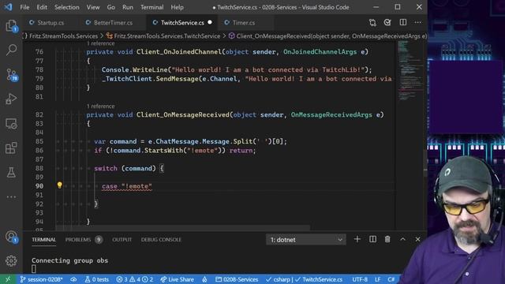Click 1 reference lens above line 76
The height and width of the screenshot is (284, 505).
click(x=100, y=43)
